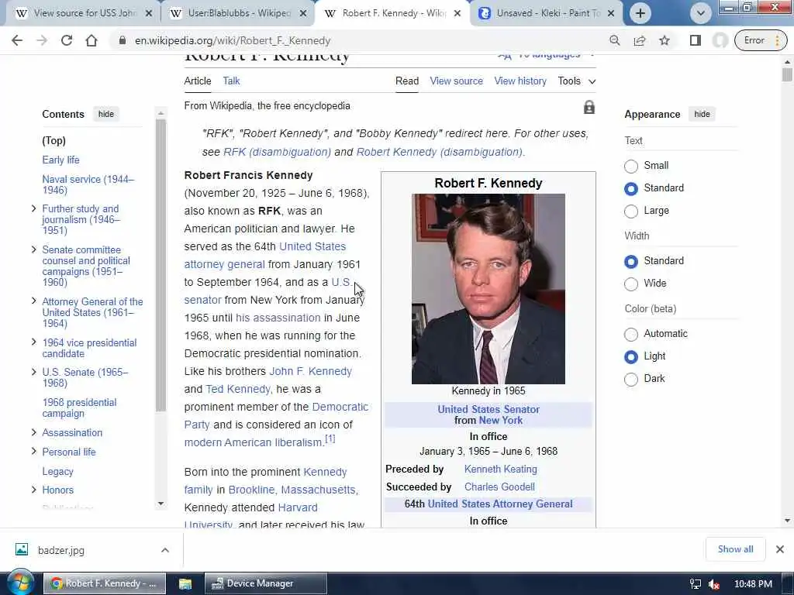Close the USS John view source tab
Viewport: 794px width, 595px height.
148,13
